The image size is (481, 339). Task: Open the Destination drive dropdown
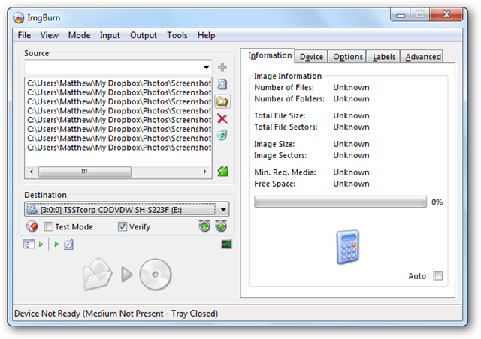pyautogui.click(x=223, y=210)
